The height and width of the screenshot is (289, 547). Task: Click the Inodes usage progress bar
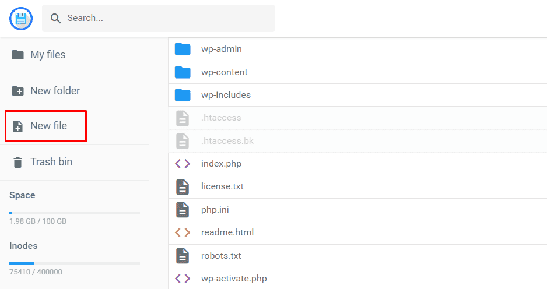75,263
